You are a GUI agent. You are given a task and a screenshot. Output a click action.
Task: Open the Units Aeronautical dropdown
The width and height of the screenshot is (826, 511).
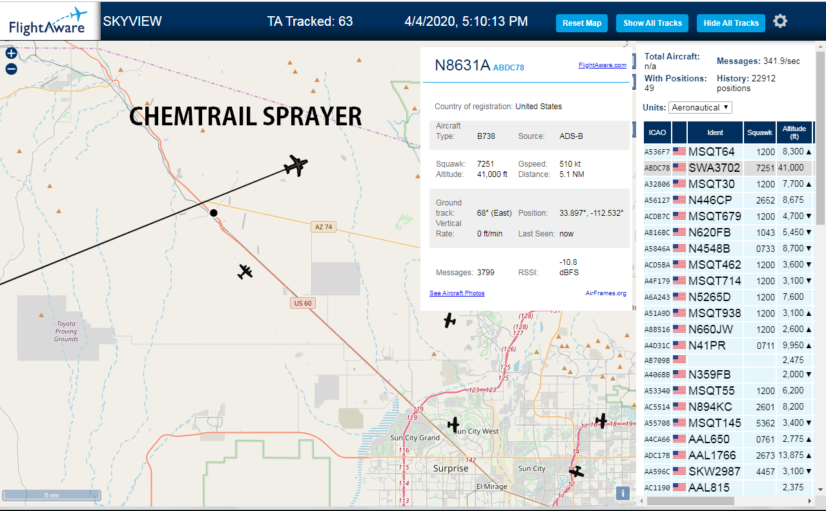[x=700, y=107]
